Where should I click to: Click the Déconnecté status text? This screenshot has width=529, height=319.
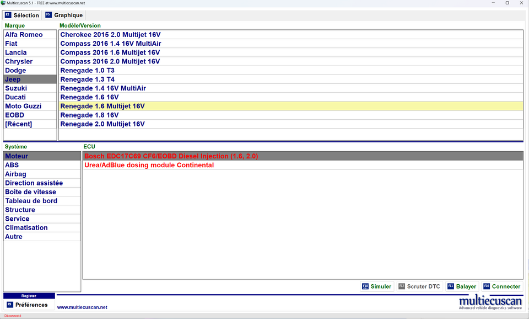click(13, 316)
